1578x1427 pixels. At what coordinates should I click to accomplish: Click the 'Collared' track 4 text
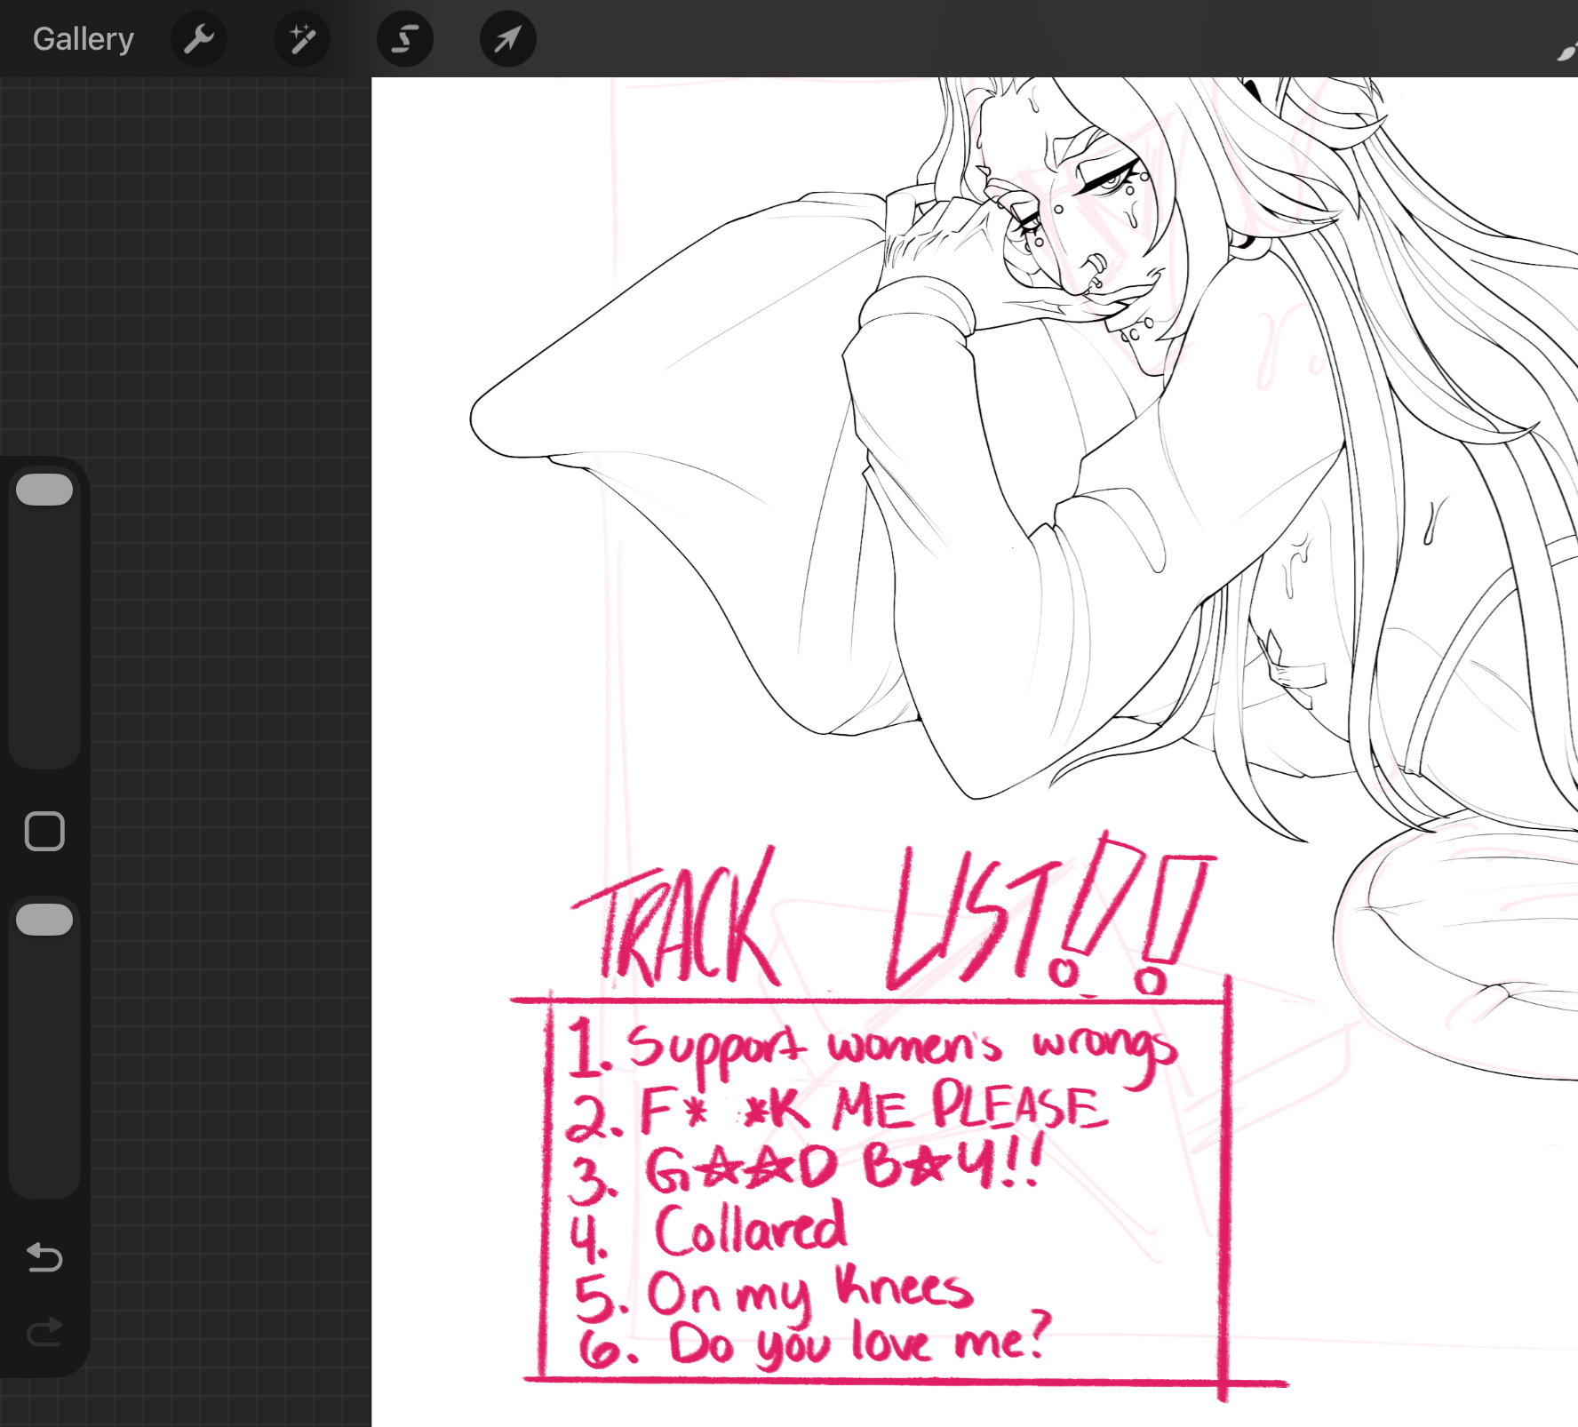click(x=751, y=1231)
